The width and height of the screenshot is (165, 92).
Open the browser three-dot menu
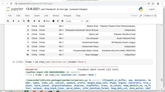coord(162,4)
